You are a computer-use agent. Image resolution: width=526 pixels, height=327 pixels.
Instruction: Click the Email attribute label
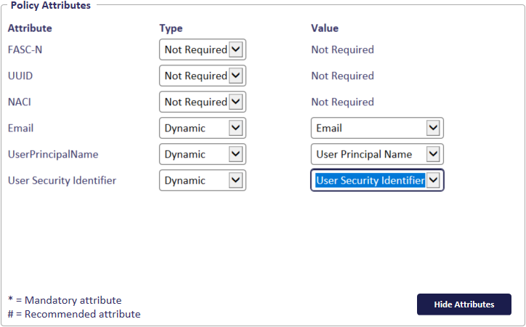tap(21, 128)
